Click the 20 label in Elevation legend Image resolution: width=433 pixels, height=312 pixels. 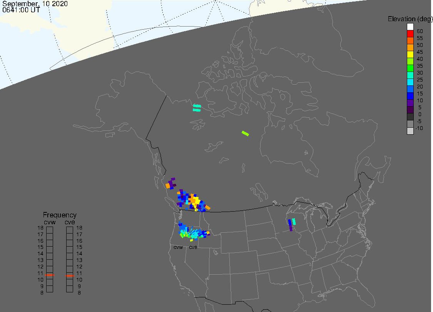[x=420, y=87]
